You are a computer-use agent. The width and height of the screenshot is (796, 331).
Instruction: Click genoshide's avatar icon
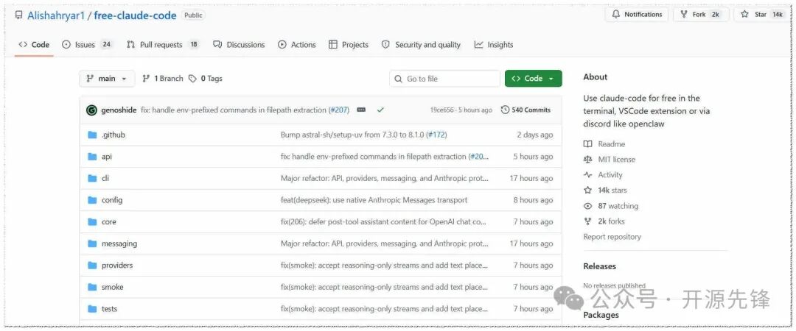(91, 110)
